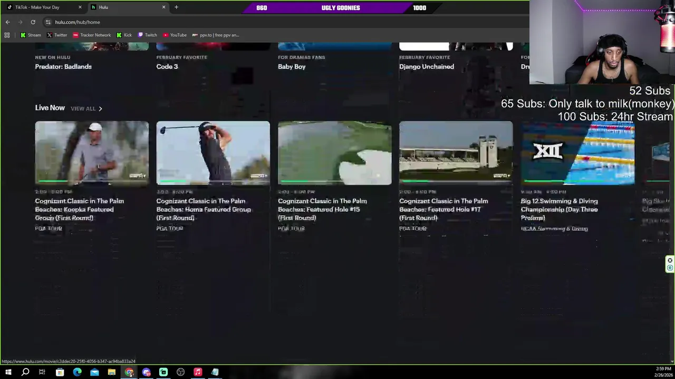This screenshot has height=379, width=675.
Task: Click Big 12 Swimming & Diving Championship title
Action: 560,210
